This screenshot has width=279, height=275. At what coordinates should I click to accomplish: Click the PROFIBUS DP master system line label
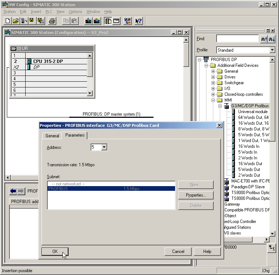tap(112, 114)
